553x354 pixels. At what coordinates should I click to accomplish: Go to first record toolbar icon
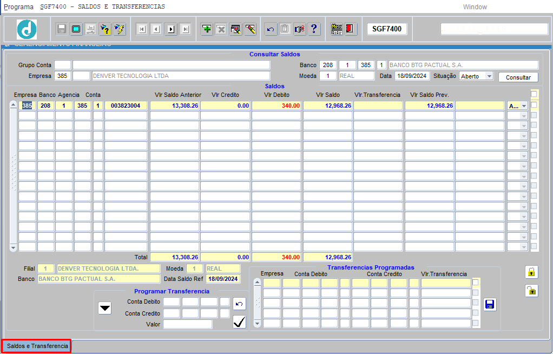142,29
